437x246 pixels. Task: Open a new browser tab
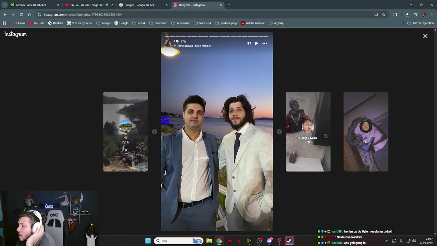coord(229,5)
